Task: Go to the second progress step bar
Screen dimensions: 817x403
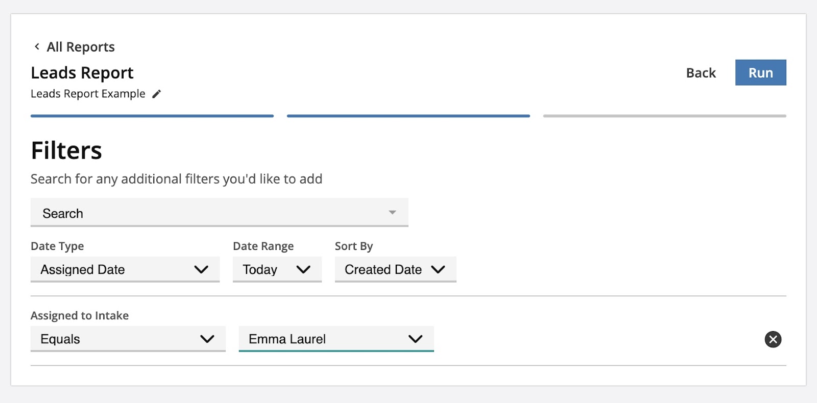Action: (x=408, y=116)
